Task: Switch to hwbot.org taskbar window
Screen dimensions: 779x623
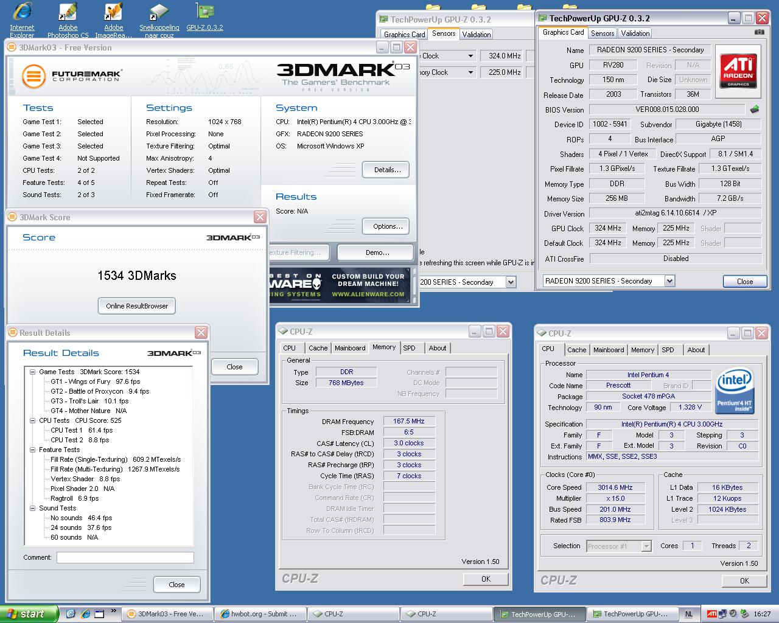Action: pyautogui.click(x=259, y=614)
